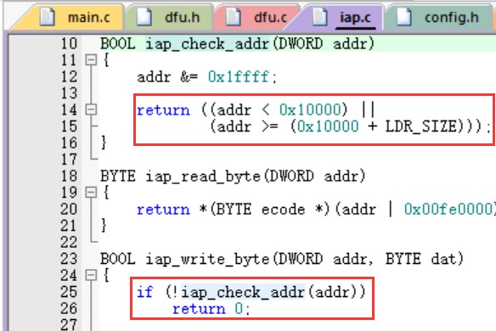Click 0x10000 constant on line 14
This screenshot has height=331, width=496.
click(310, 110)
